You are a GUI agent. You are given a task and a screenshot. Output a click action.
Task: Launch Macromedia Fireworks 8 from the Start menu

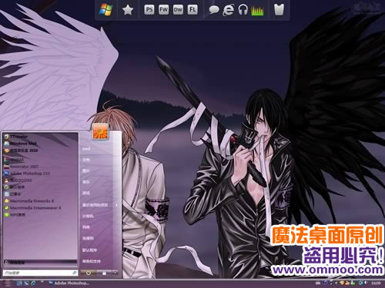point(28,201)
